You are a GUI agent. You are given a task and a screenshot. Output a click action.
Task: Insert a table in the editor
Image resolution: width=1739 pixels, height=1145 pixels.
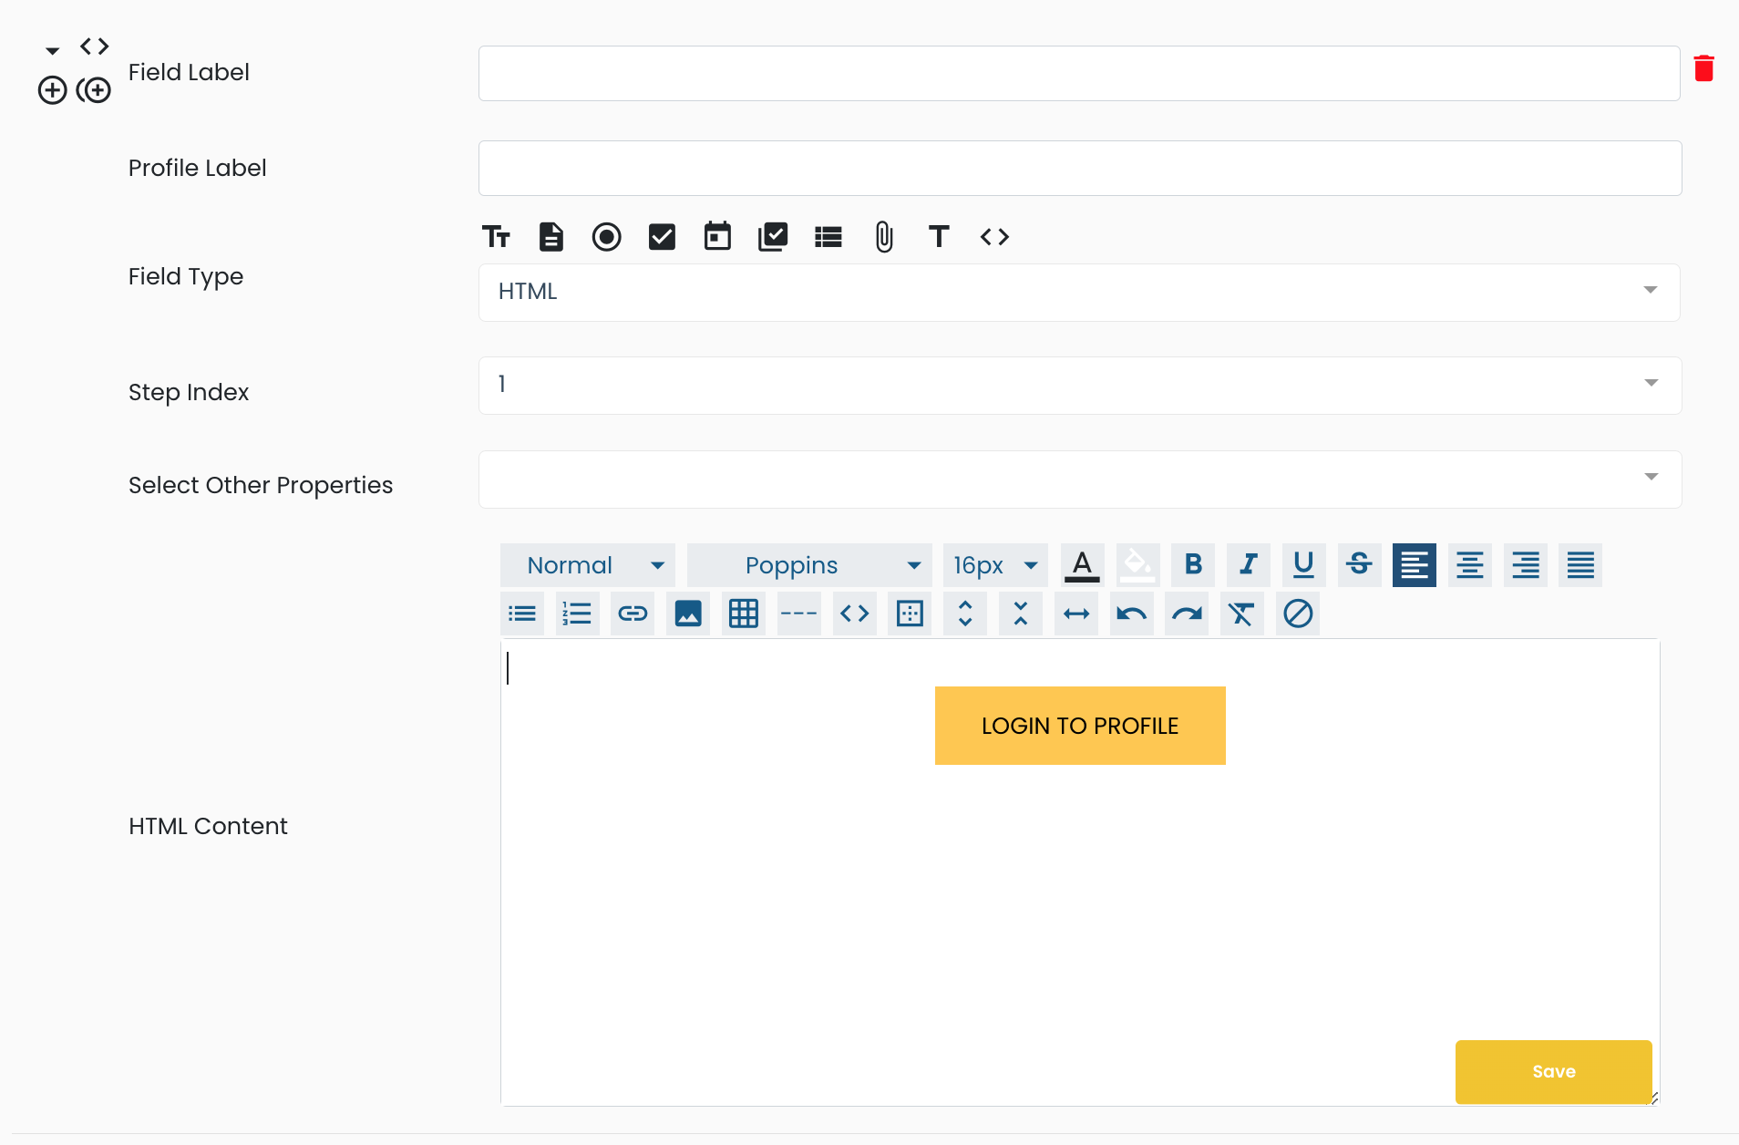744,614
